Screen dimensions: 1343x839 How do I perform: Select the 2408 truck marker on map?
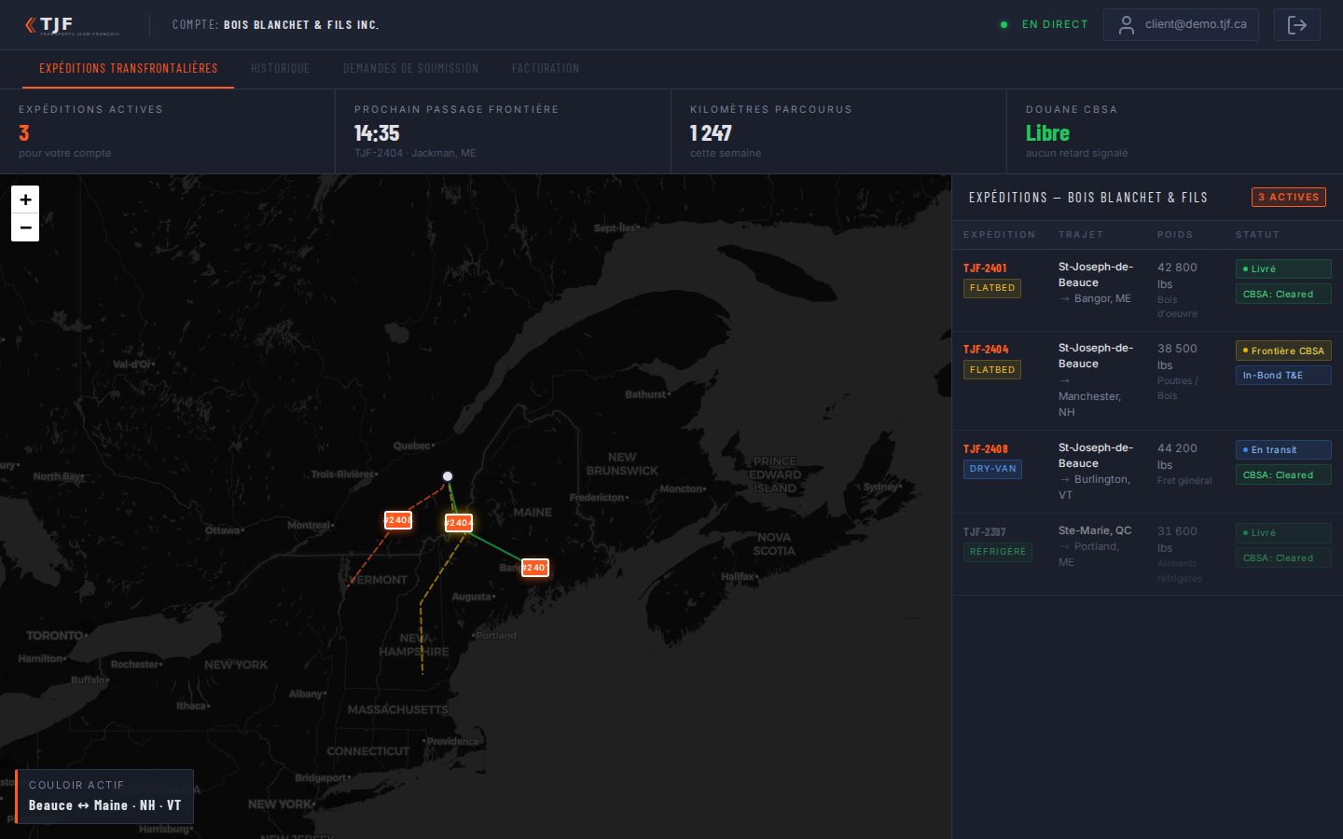pyautogui.click(x=398, y=520)
